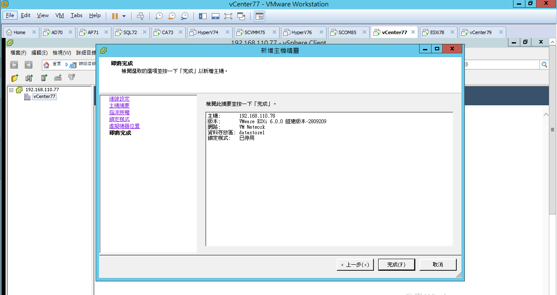Open the snapshot manager icon
This screenshot has width=557, height=295.
tap(184, 16)
